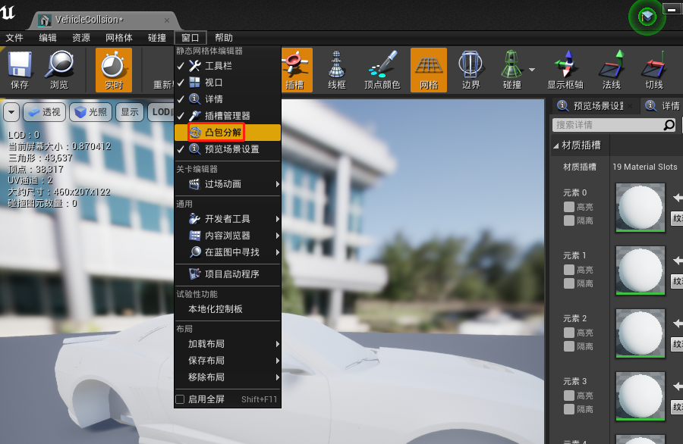Image resolution: width=683 pixels, height=444 pixels.
Task: Toggle the 插槽 sockets toolbar icon
Action: point(297,70)
